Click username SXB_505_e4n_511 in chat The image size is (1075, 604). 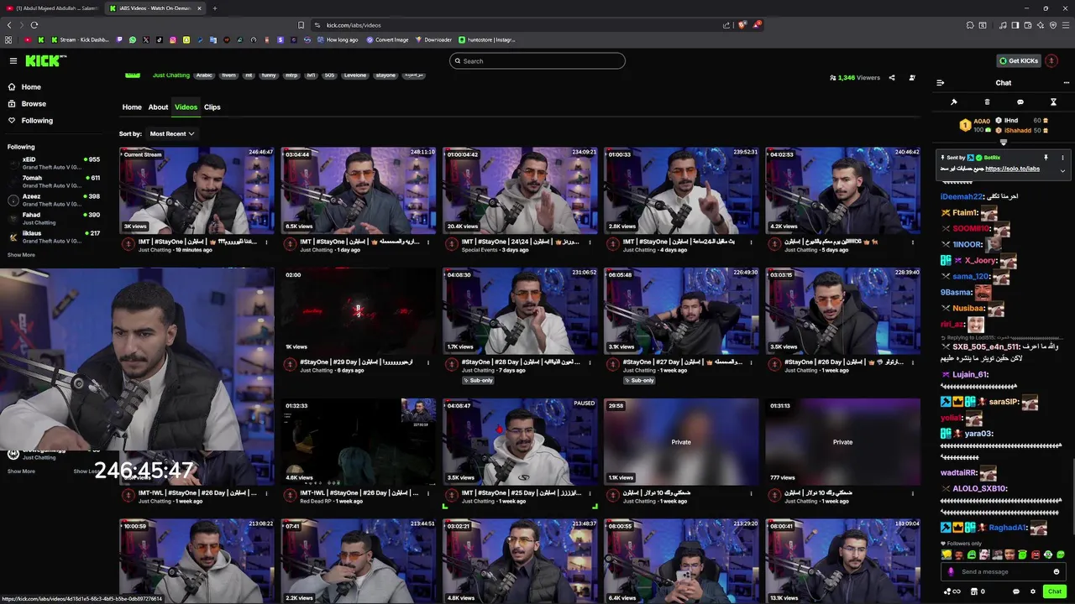click(x=985, y=346)
